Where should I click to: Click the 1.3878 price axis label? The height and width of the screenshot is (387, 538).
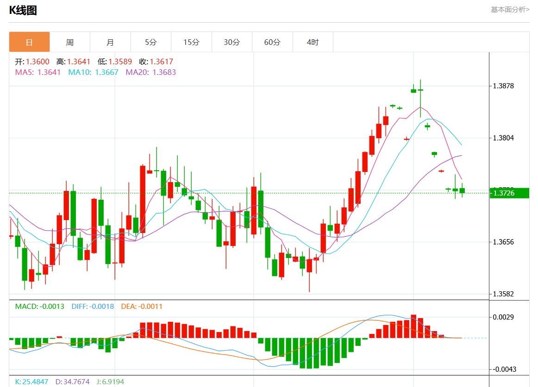[x=503, y=86]
